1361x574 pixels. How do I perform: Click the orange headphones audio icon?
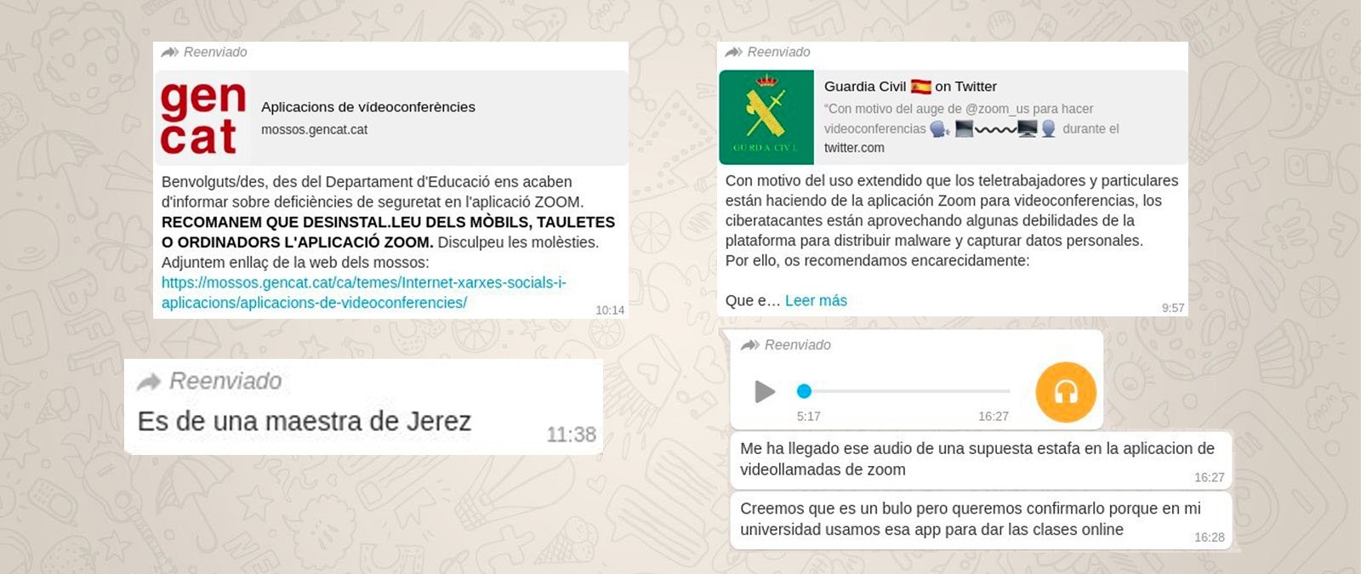pos(1065,392)
